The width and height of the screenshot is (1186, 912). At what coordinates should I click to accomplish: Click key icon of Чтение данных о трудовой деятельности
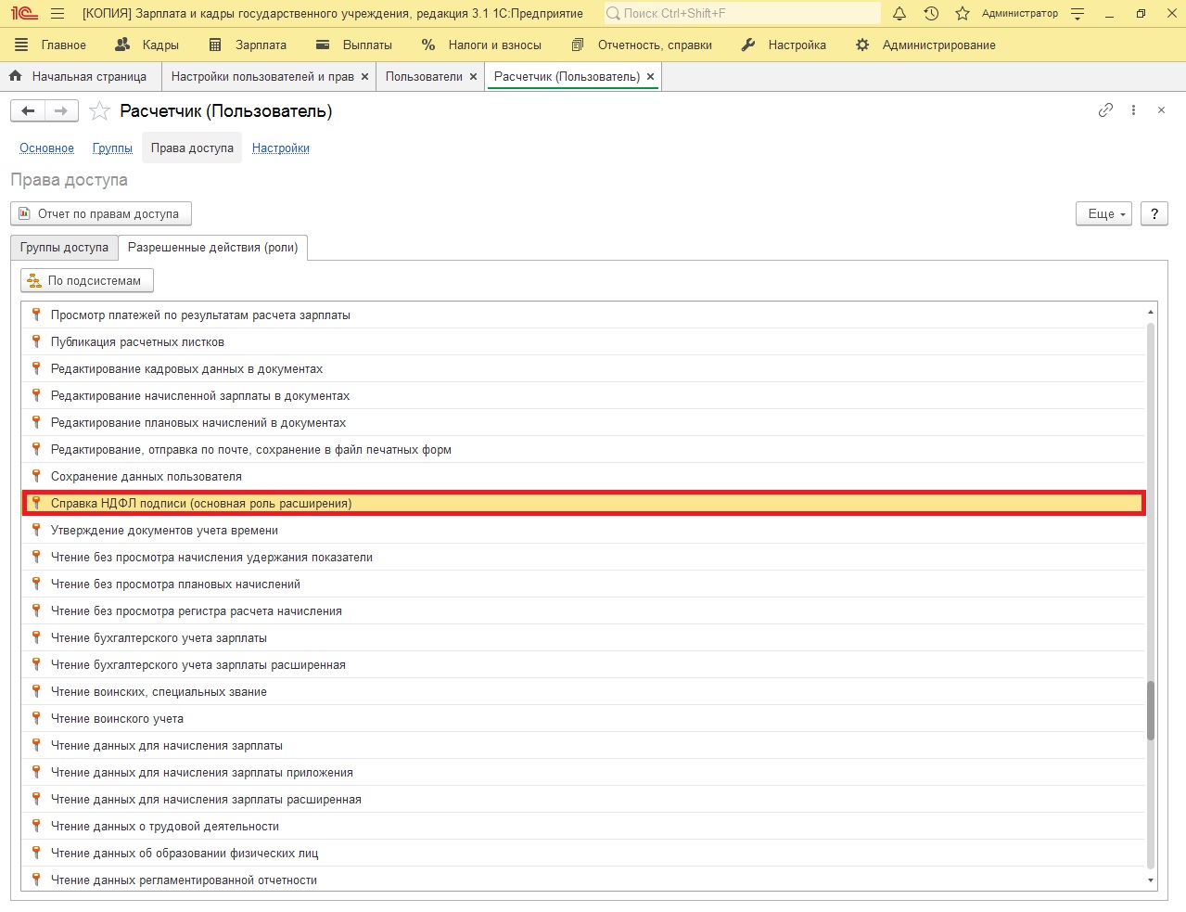pyautogui.click(x=36, y=826)
